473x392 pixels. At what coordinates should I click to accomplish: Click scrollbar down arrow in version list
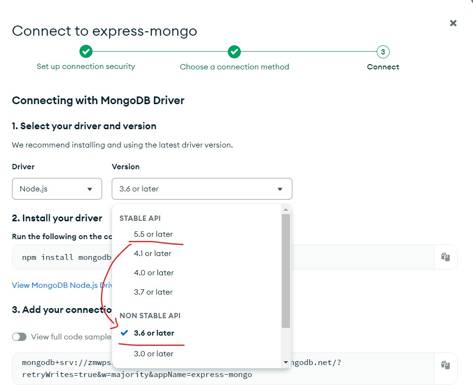point(286,362)
